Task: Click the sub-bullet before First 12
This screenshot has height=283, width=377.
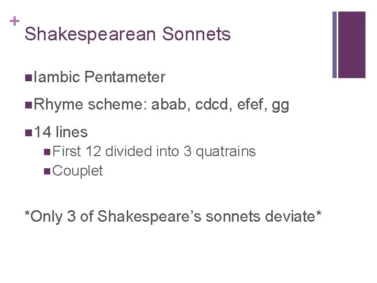Action: (48, 153)
